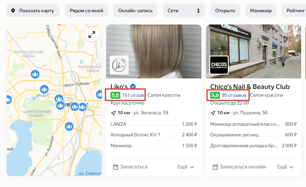Viewport: 306px width, 187px height.
Task: Click the map marker south of Центральный район
Action: coord(69,126)
